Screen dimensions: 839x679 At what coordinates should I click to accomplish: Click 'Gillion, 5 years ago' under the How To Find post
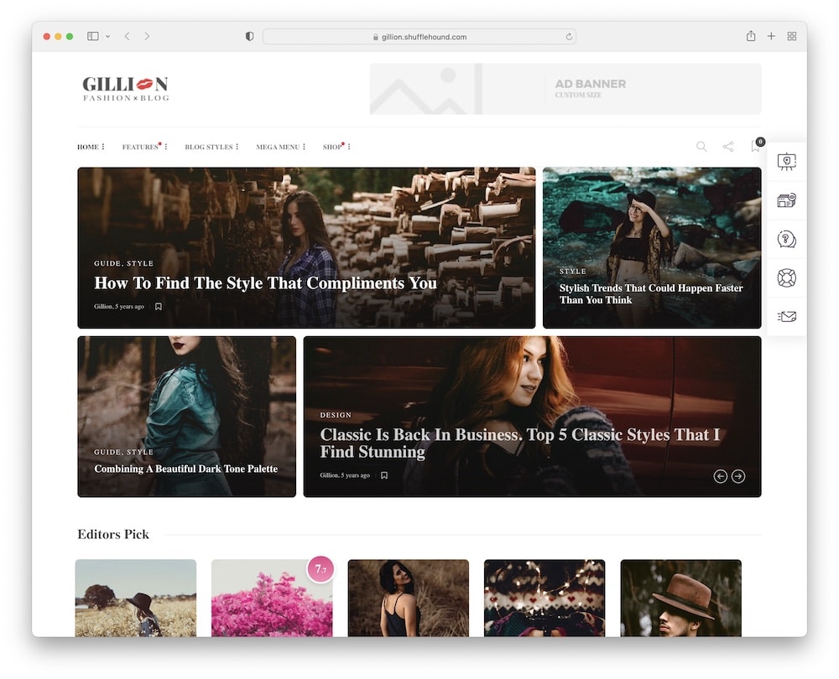point(119,307)
